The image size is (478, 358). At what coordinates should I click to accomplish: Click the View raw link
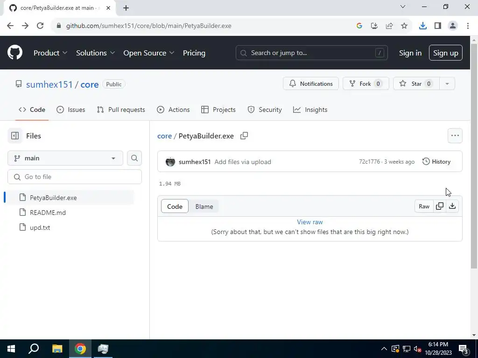point(310,222)
